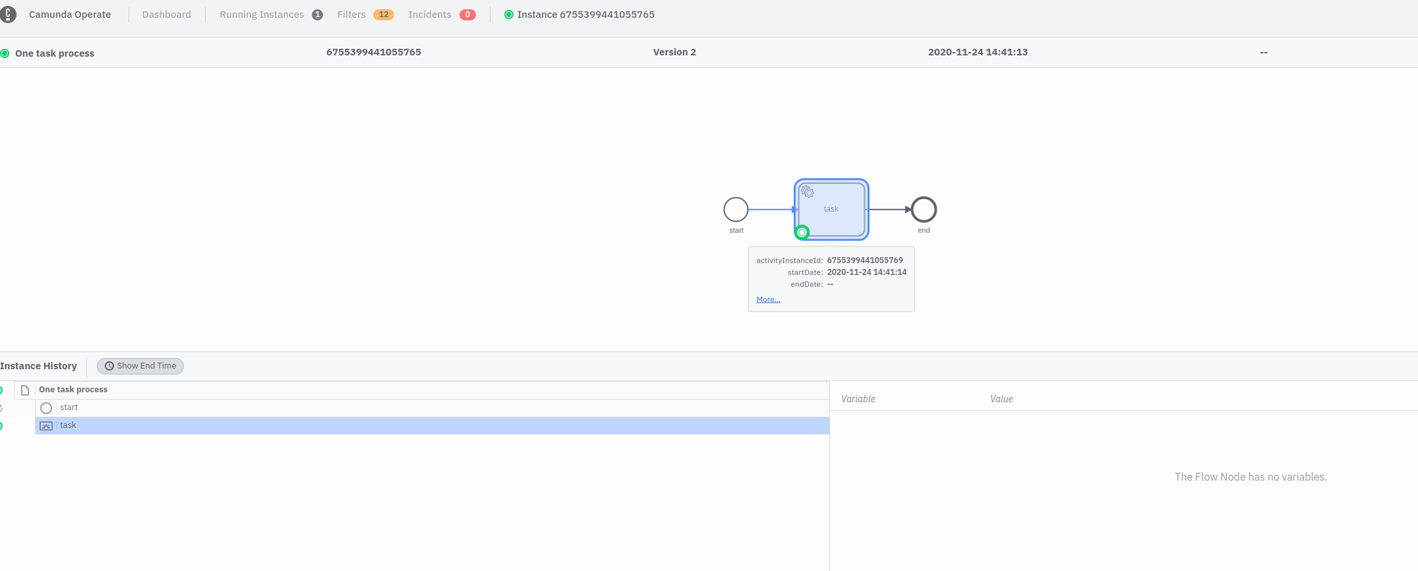
Task: Open the Dashboard page
Action: point(166,15)
